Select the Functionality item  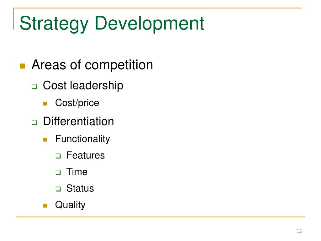pos(83,139)
